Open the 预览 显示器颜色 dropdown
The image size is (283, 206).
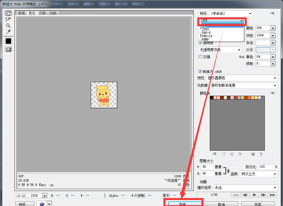[242, 78]
